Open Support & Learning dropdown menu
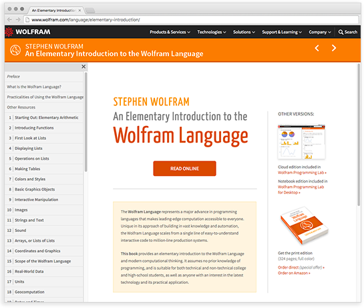This screenshot has height=308, width=364. pyautogui.click(x=282, y=32)
